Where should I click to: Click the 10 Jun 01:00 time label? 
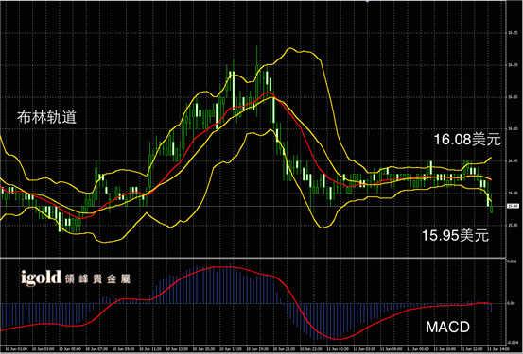click(16, 349)
